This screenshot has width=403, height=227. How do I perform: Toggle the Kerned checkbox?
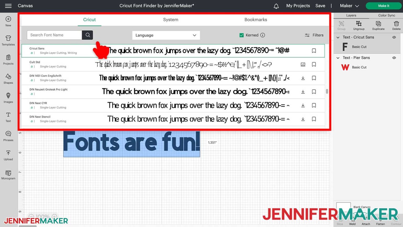click(241, 35)
